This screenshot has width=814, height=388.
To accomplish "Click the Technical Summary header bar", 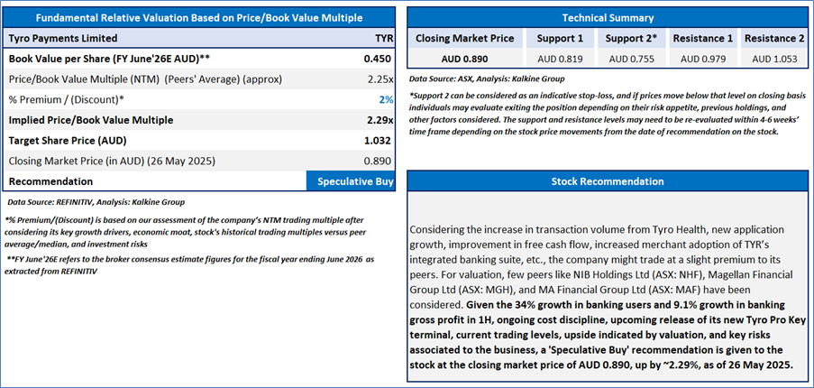I will click(608, 17).
